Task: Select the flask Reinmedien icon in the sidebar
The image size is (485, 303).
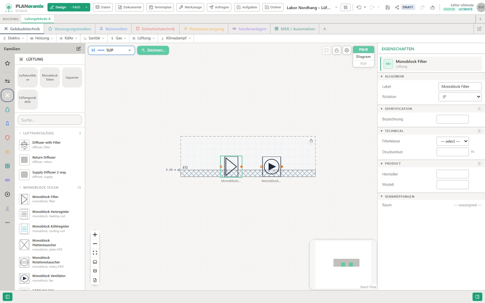Action: click(x=7, y=123)
